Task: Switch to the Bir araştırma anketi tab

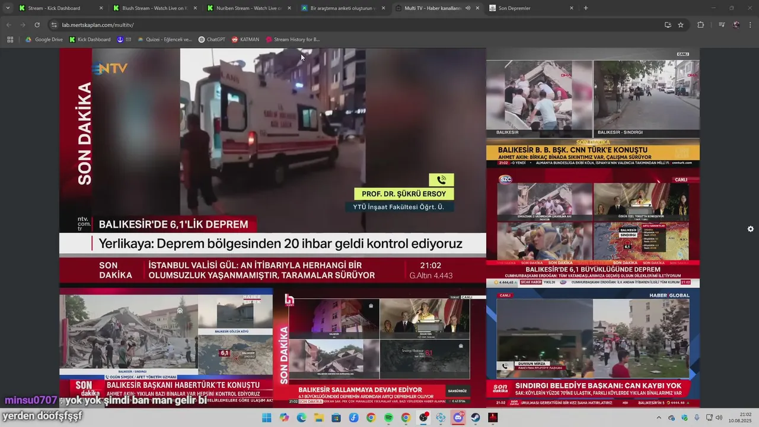Action: coord(343,8)
